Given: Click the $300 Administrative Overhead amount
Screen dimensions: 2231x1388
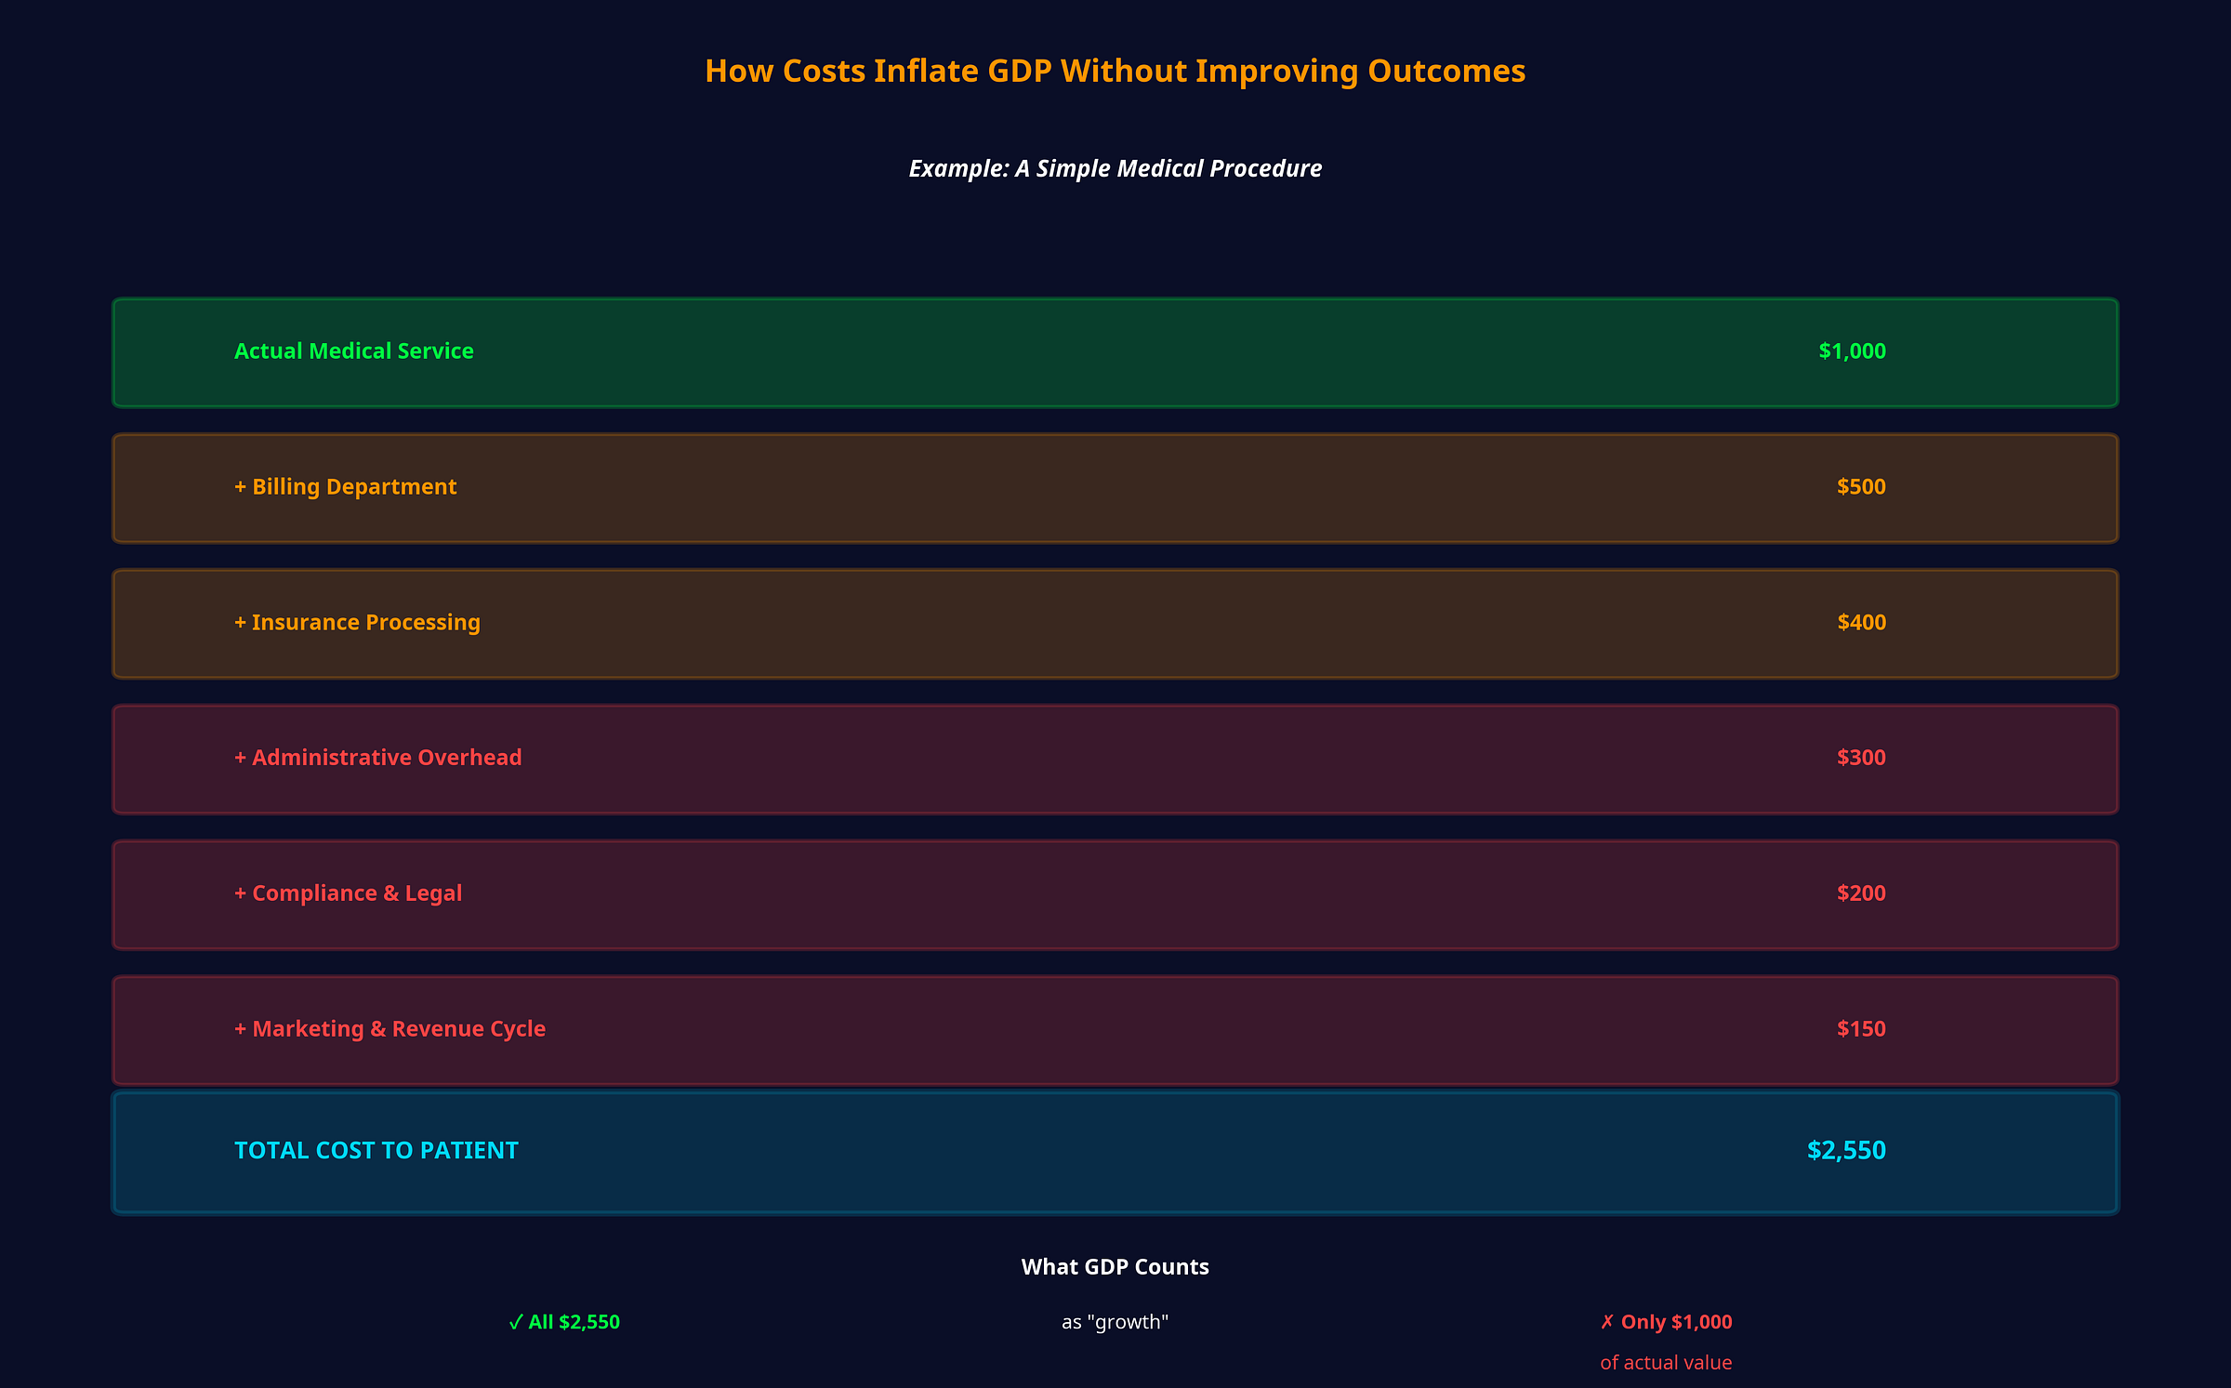Looking at the screenshot, I should click(1860, 758).
